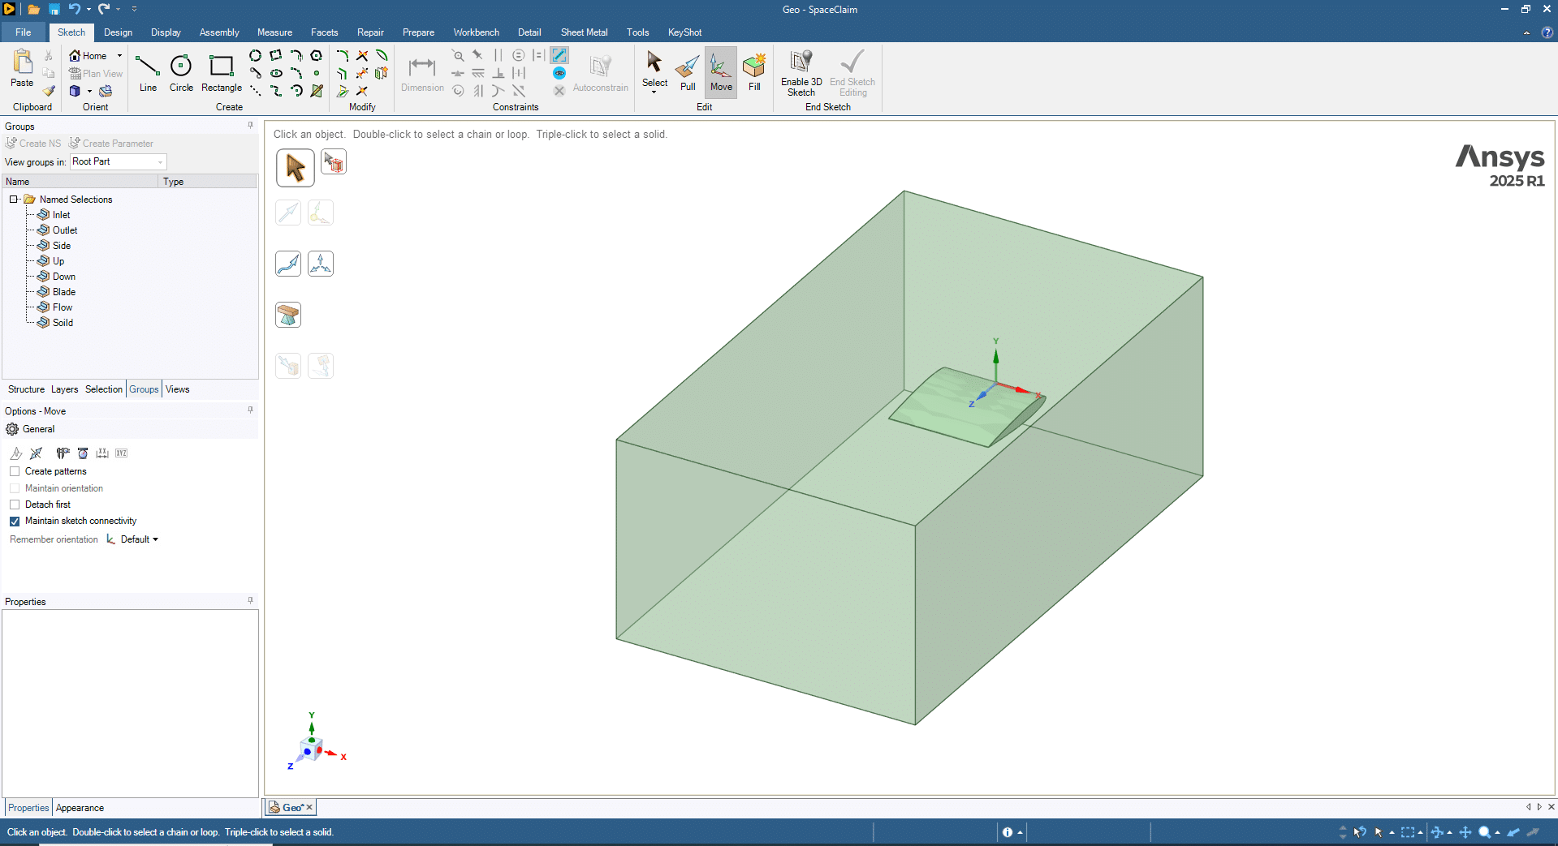Open the Structure panel tab

26,389
